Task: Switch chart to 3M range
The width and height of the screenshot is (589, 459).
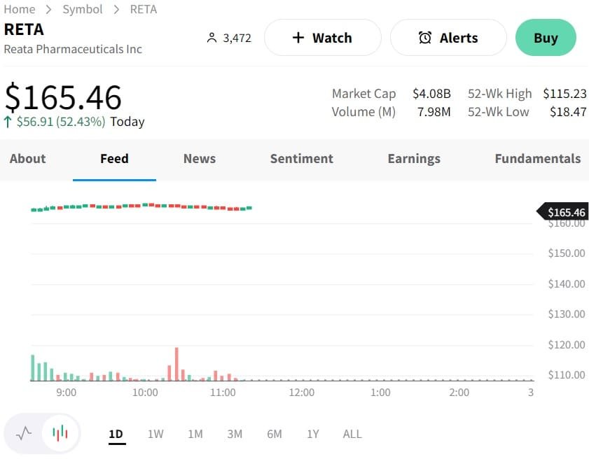Action: [235, 434]
